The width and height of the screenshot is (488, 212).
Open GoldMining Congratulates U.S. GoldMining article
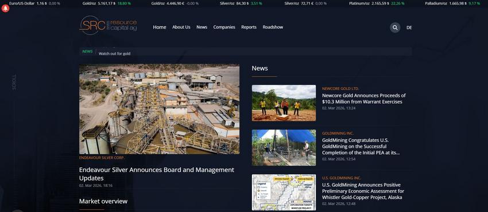coord(361,147)
